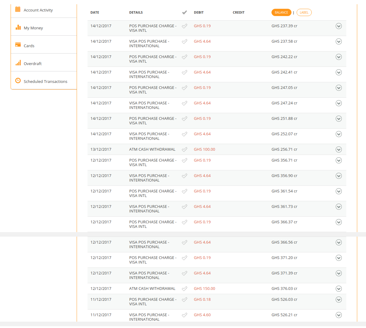The image size is (366, 328).
Task: Click the DATE column header
Action: [95, 12]
